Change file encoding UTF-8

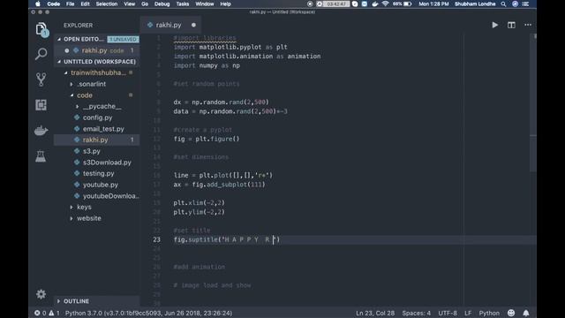click(448, 313)
